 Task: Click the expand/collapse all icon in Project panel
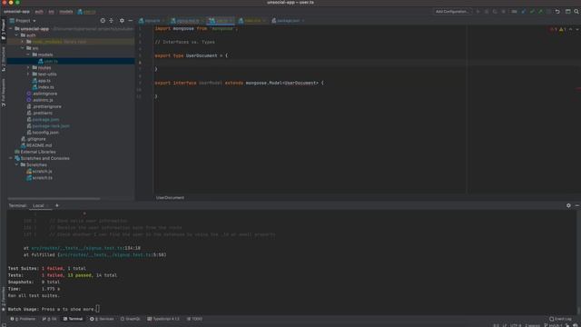click(111, 21)
